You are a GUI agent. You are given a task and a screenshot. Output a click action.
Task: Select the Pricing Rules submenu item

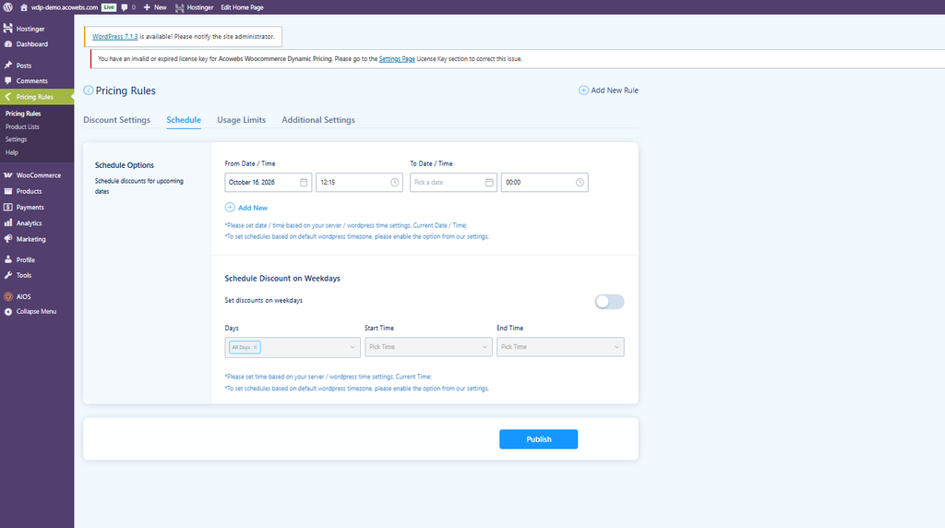(23, 114)
